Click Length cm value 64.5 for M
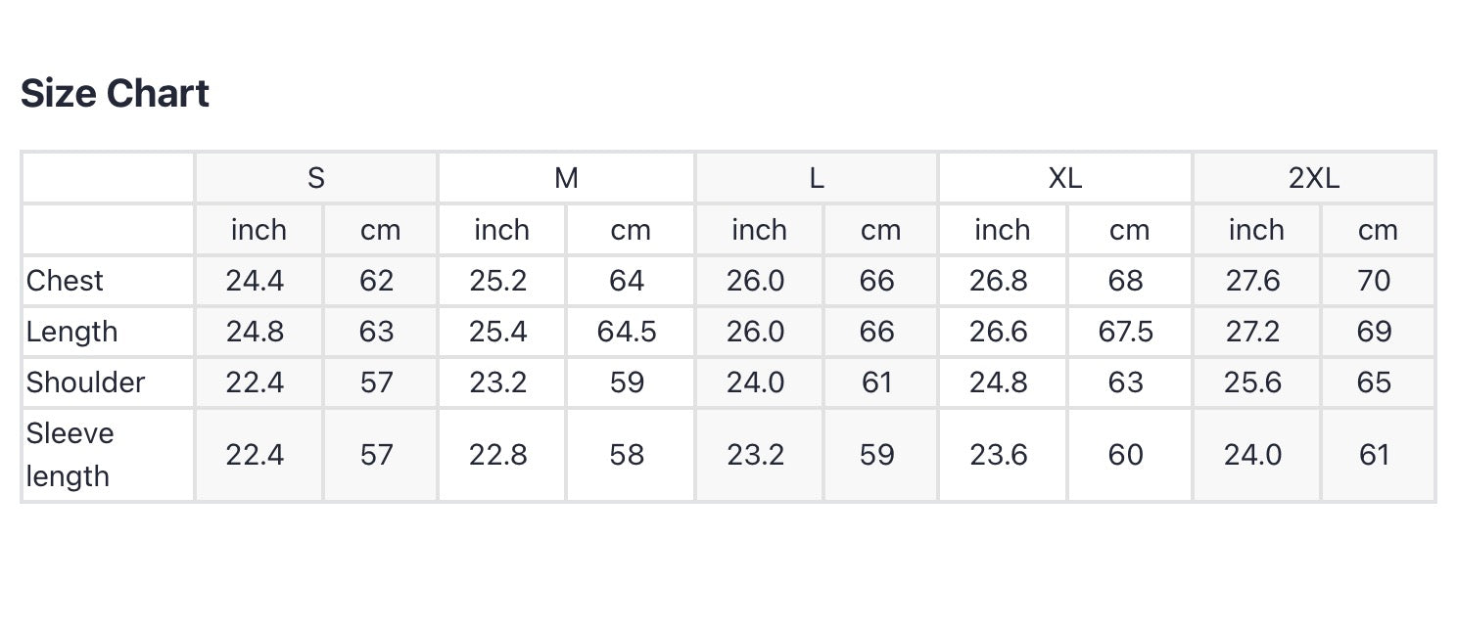This screenshot has width=1457, height=629. [x=627, y=332]
